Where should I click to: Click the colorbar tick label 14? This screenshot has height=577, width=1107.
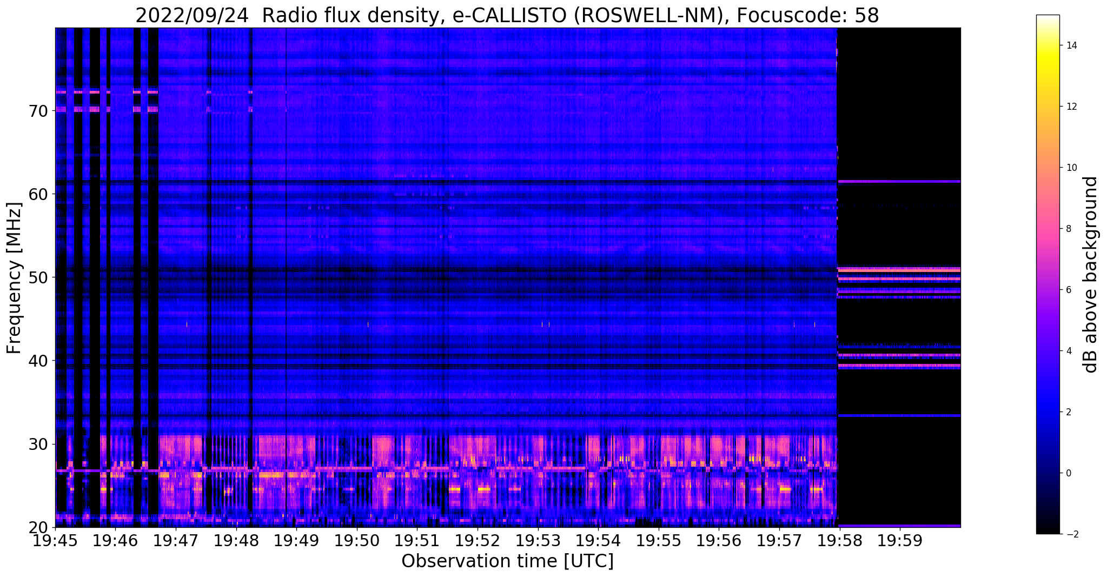click(1071, 45)
